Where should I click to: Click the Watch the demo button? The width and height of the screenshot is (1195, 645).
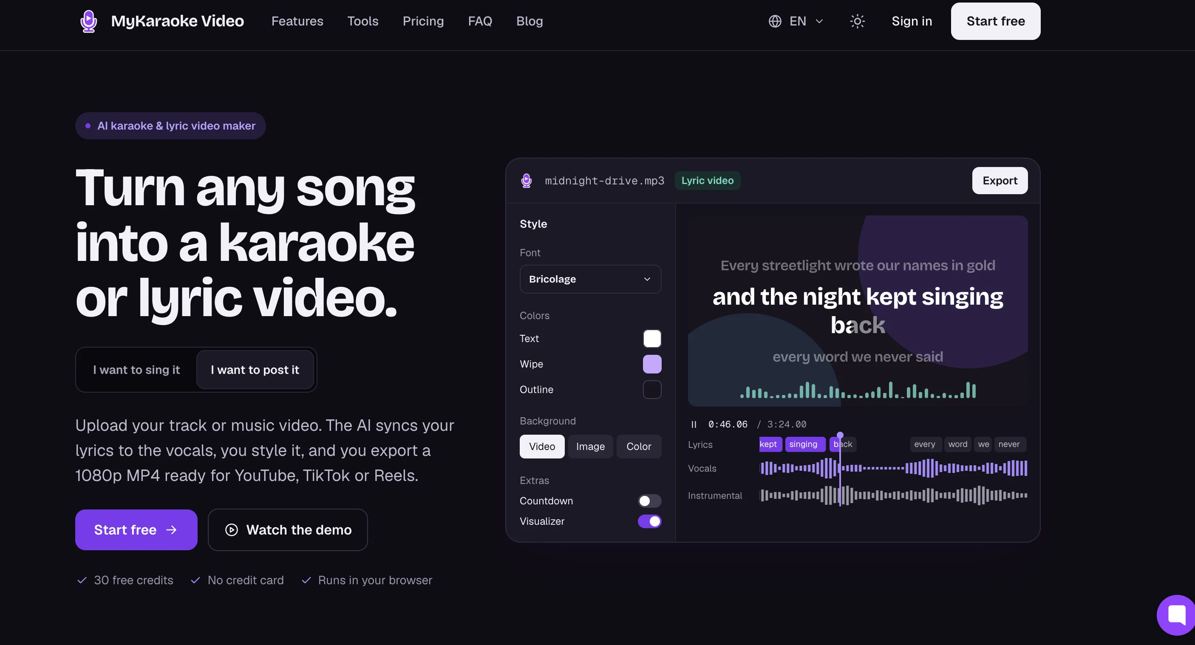click(288, 530)
